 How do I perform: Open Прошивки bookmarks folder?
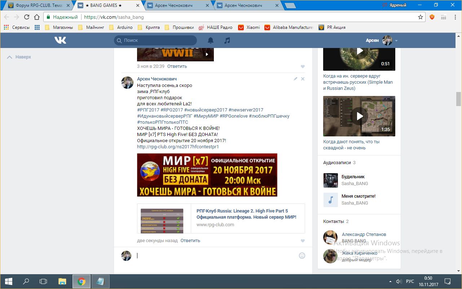click(179, 27)
